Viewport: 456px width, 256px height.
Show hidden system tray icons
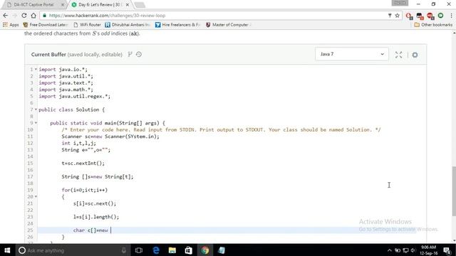click(390, 250)
